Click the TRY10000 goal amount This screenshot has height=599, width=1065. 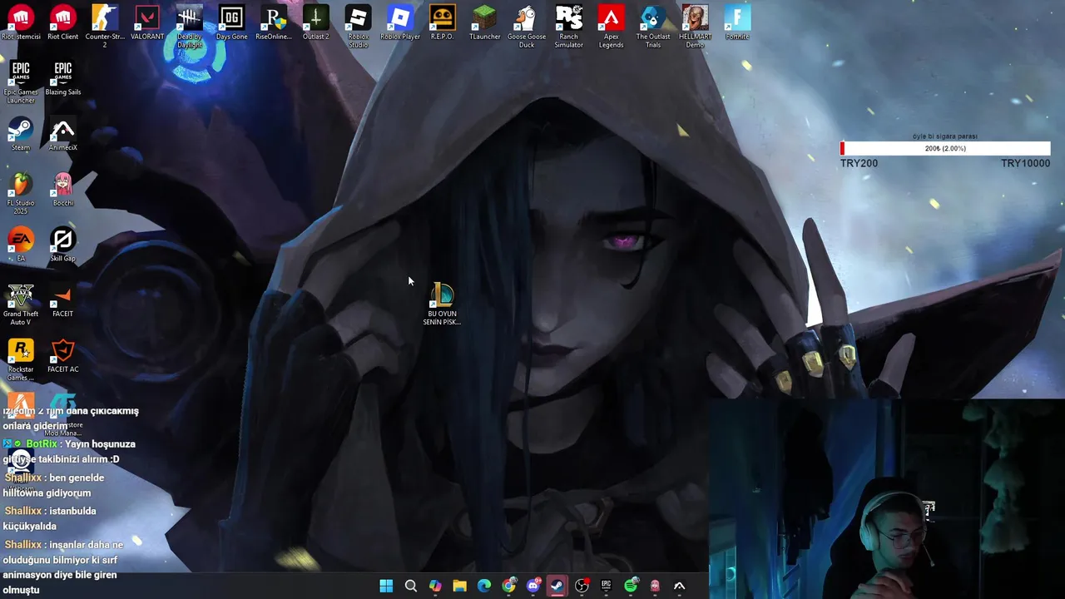click(1025, 163)
